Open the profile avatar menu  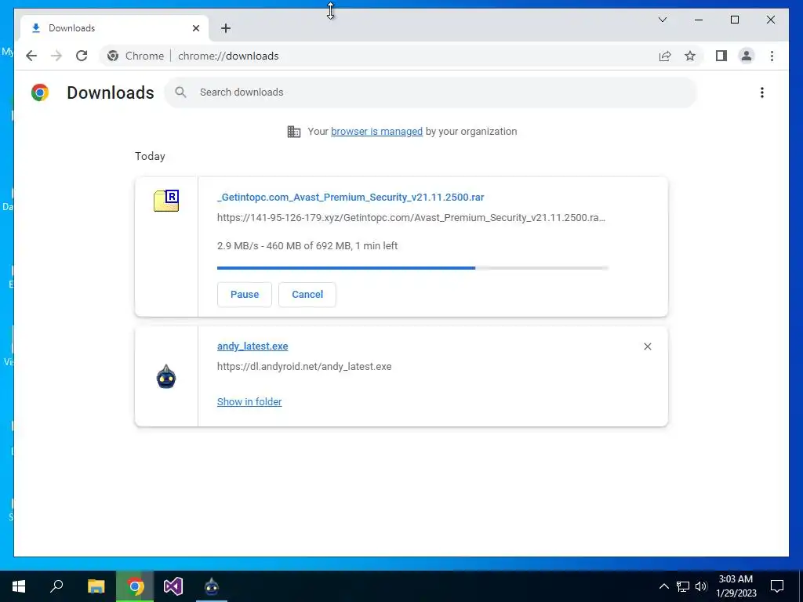[x=747, y=56]
